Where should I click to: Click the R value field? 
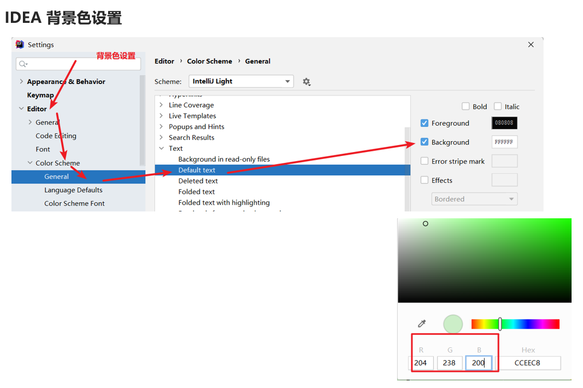pyautogui.click(x=421, y=363)
